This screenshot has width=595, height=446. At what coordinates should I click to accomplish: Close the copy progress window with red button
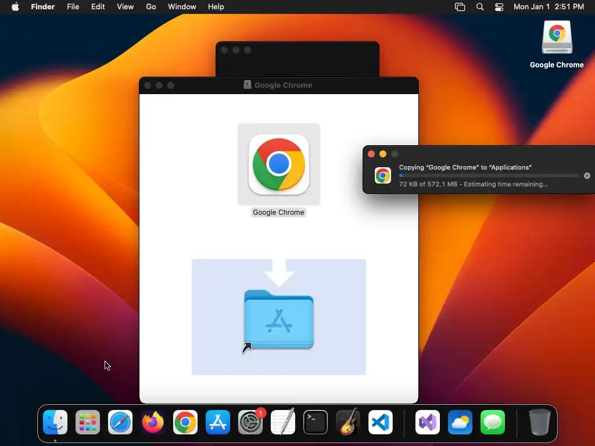coord(371,154)
